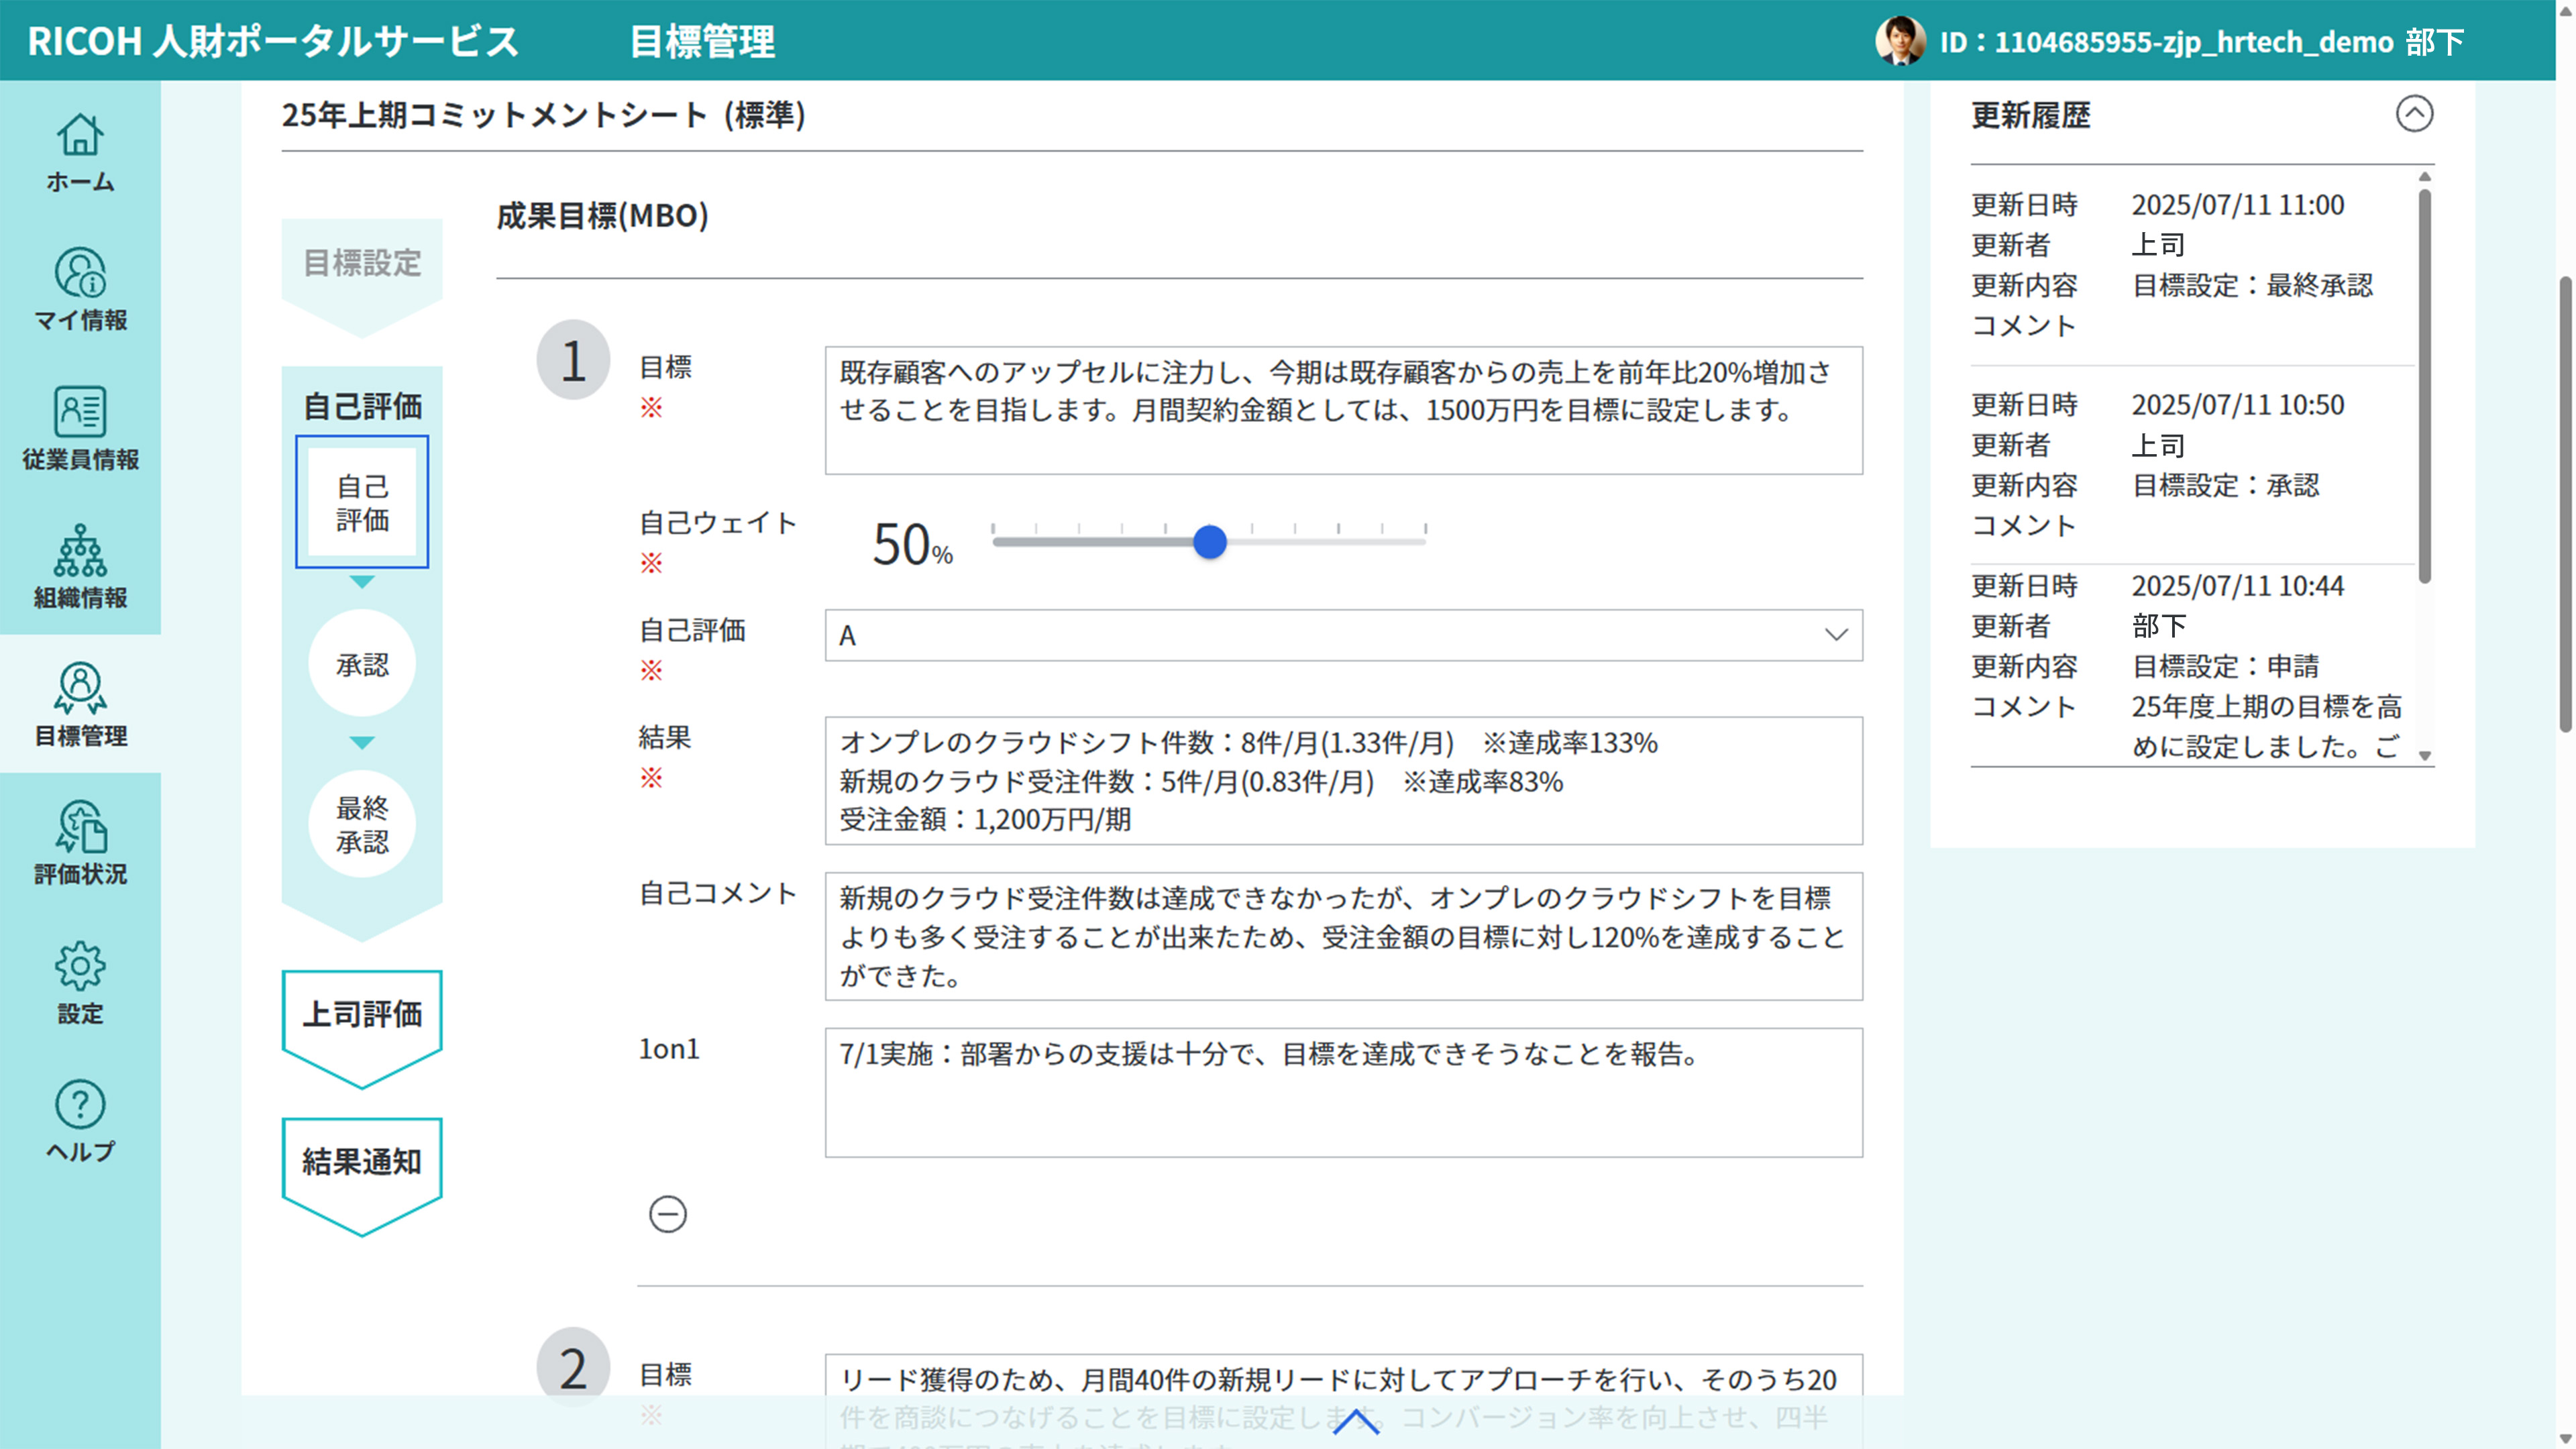Open the 結果通知 phase tab
The image size is (2576, 1449).
click(362, 1162)
